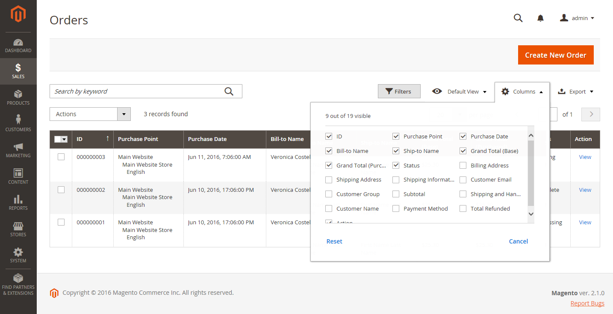
Task: Open the Sales menu in sidebar
Action: 18,71
